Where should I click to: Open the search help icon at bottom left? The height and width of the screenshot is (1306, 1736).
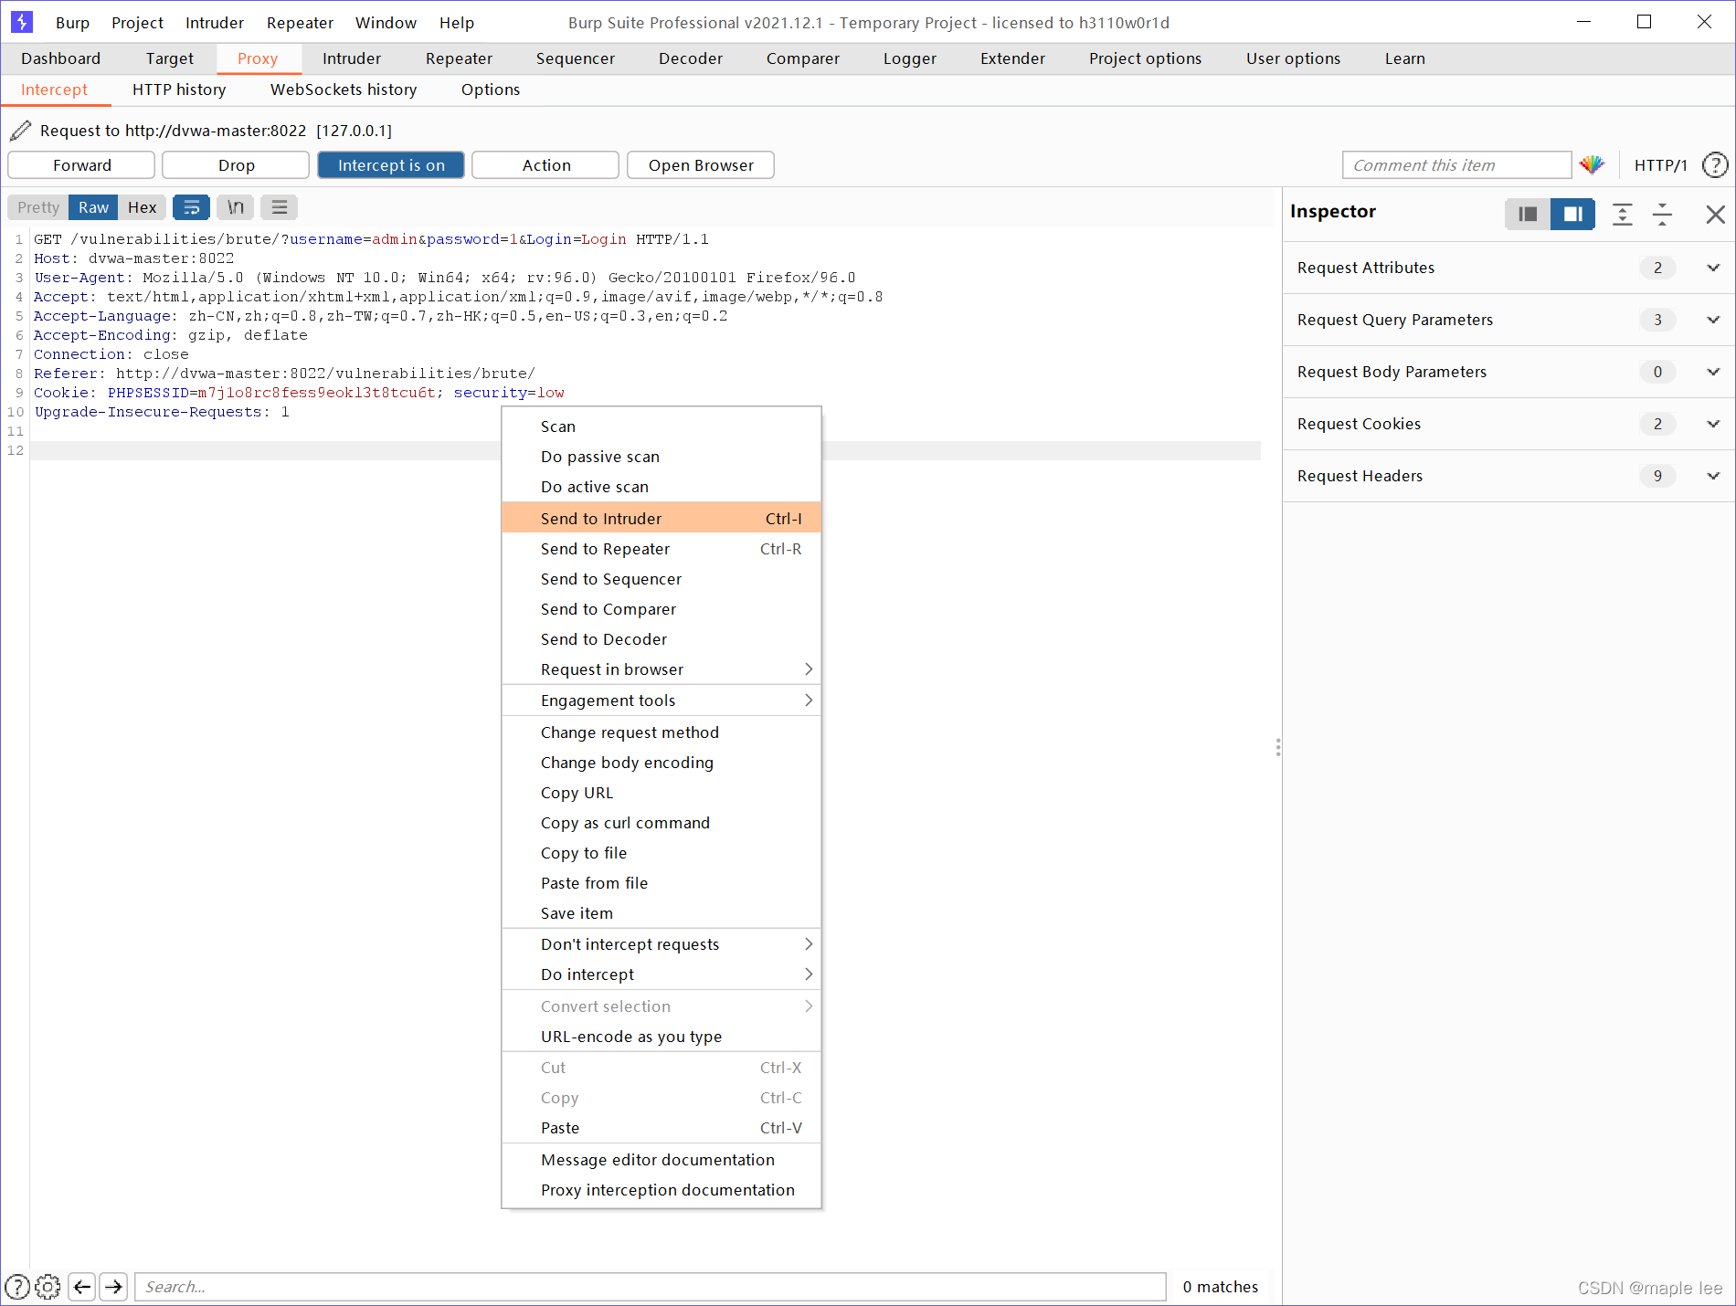click(17, 1287)
